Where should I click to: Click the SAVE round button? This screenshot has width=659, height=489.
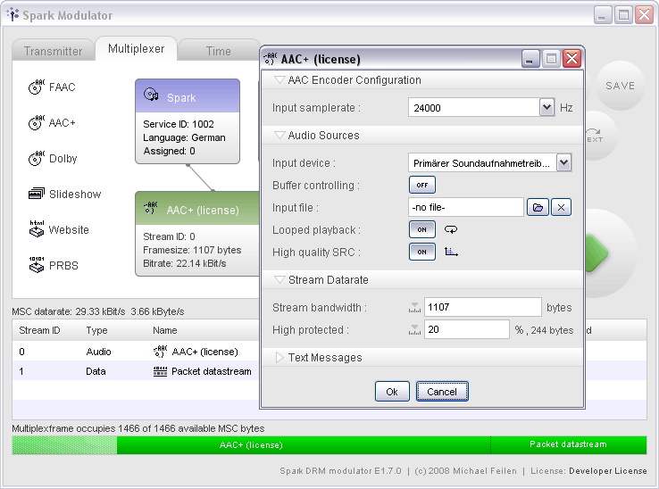coord(620,86)
